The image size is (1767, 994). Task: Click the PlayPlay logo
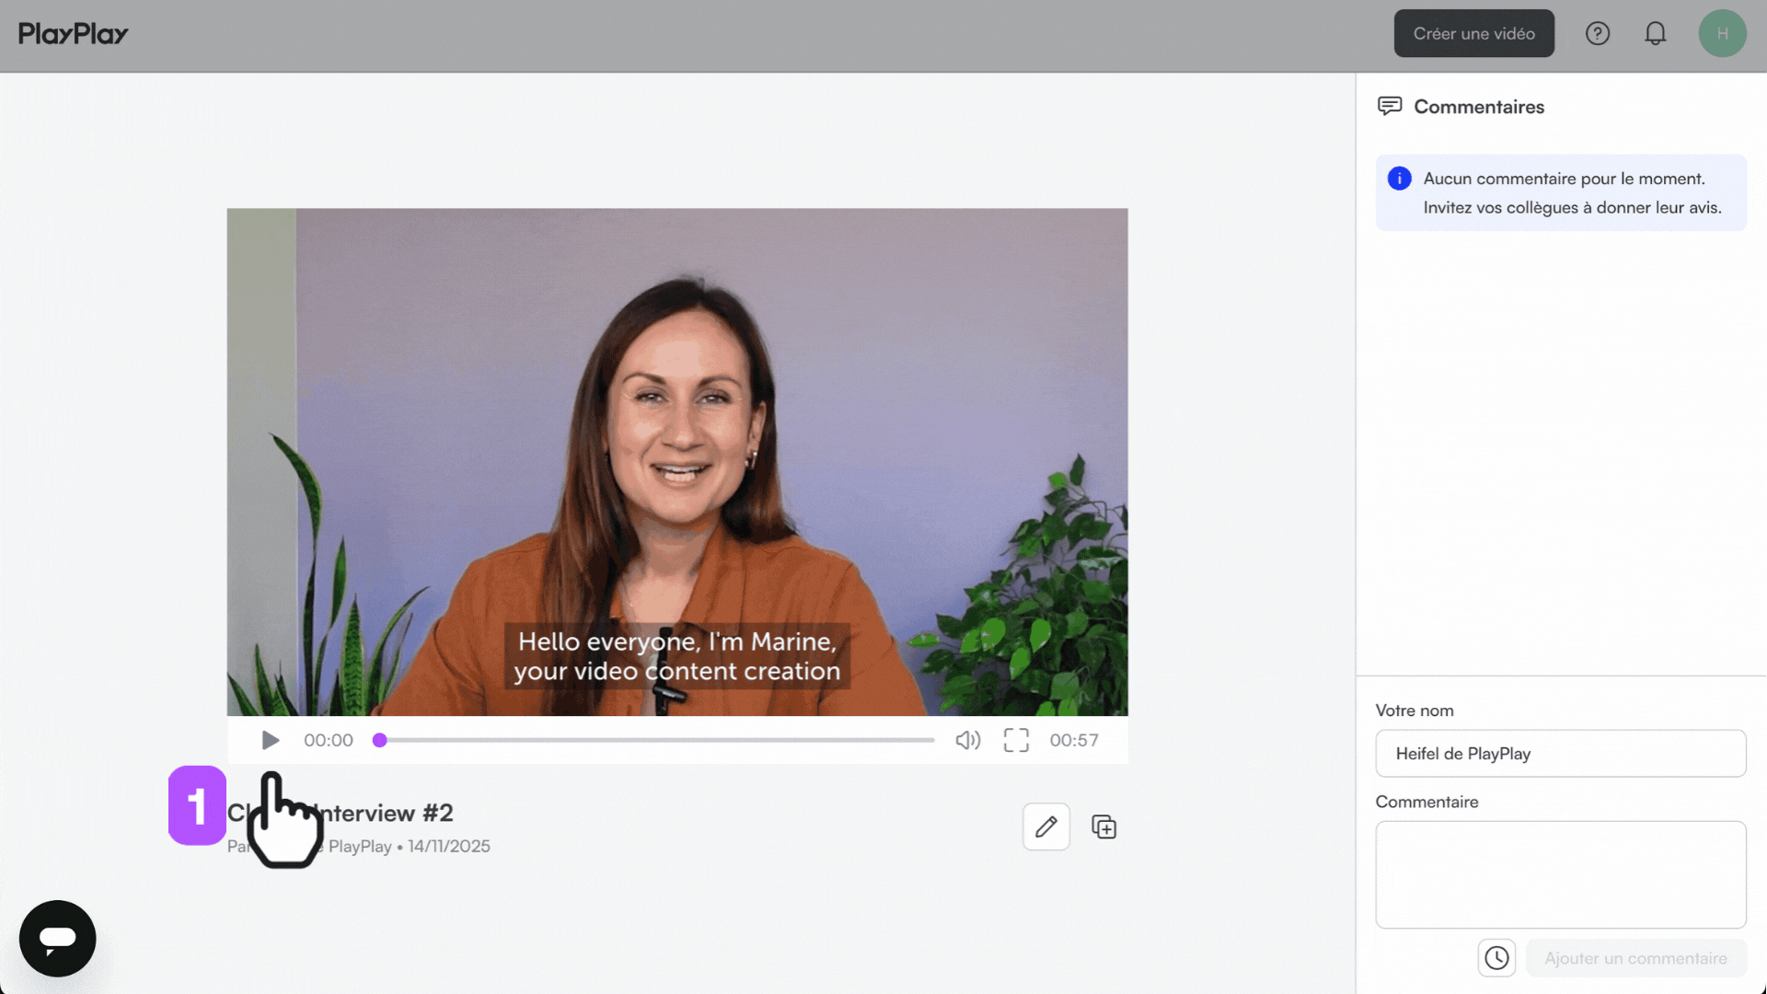(72, 33)
